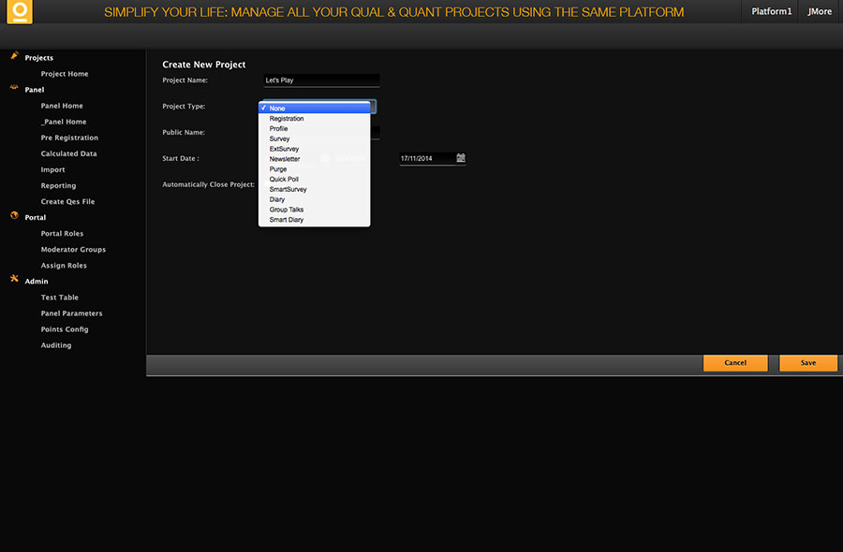This screenshot has height=552, width=843.
Task: Click the Portal globe icon
Action: [14, 216]
